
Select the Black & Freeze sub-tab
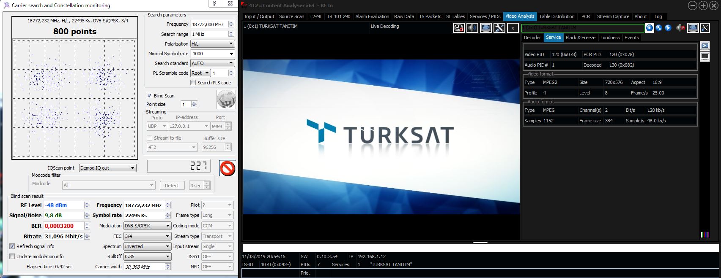[581, 38]
